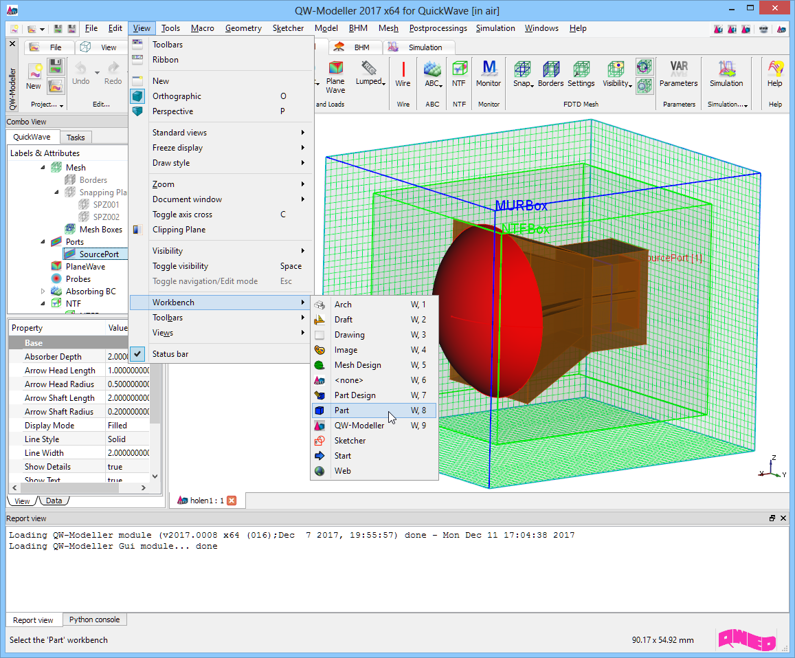795x658 pixels.
Task: Click the Snap mesh icon
Action: click(523, 74)
